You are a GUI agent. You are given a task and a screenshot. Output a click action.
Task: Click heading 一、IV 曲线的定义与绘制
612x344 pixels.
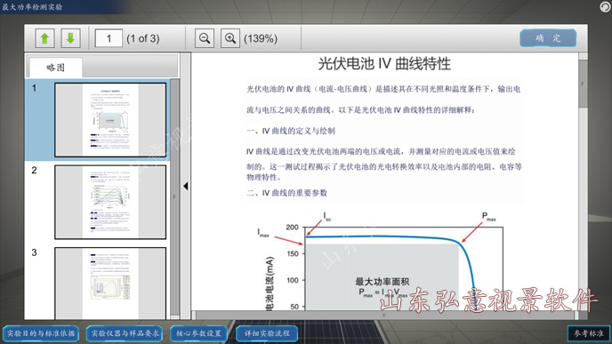click(291, 131)
